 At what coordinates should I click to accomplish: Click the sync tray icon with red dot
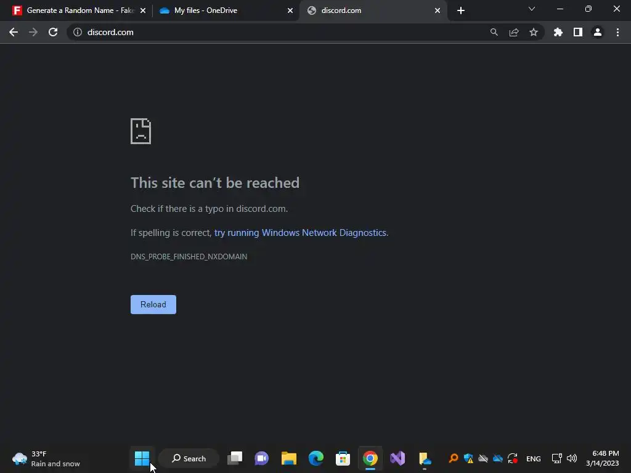pyautogui.click(x=513, y=458)
